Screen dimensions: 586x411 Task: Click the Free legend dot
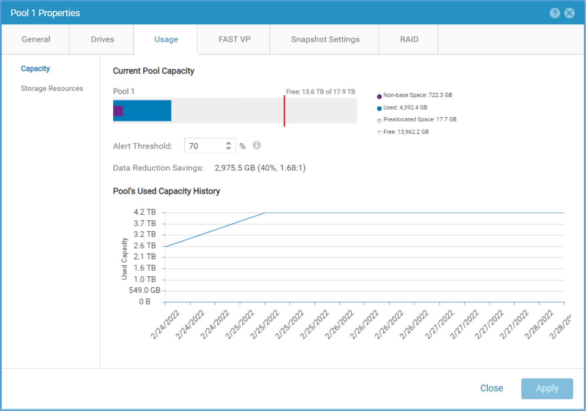pos(379,133)
